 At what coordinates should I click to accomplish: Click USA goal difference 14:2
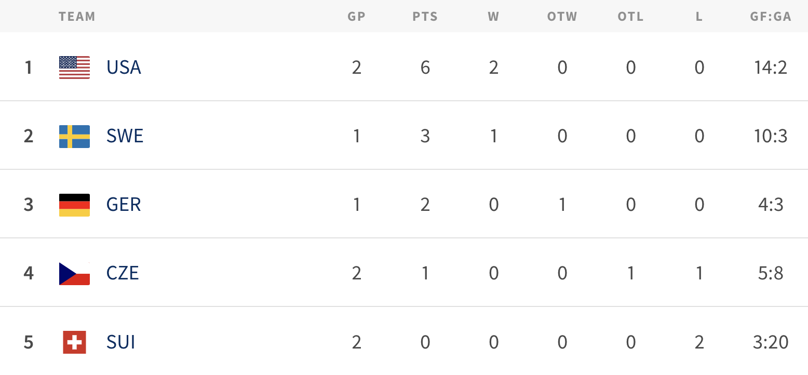tap(771, 68)
